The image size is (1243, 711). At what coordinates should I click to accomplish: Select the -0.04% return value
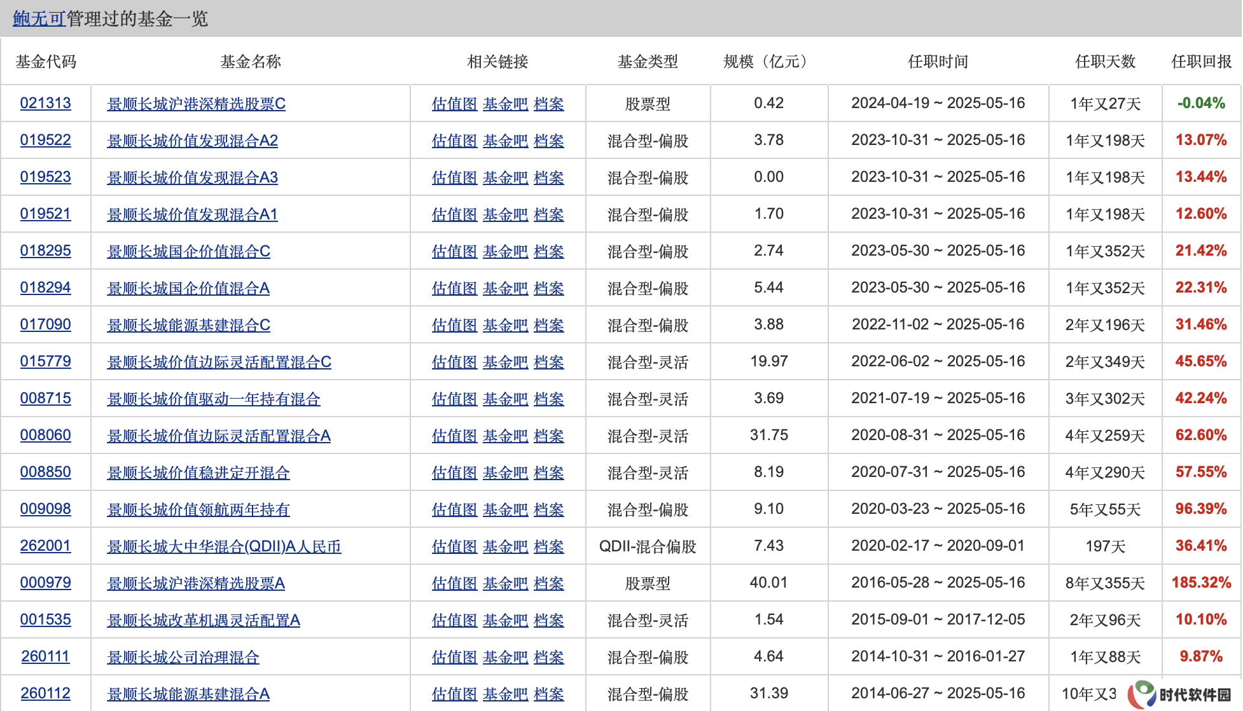click(1202, 103)
